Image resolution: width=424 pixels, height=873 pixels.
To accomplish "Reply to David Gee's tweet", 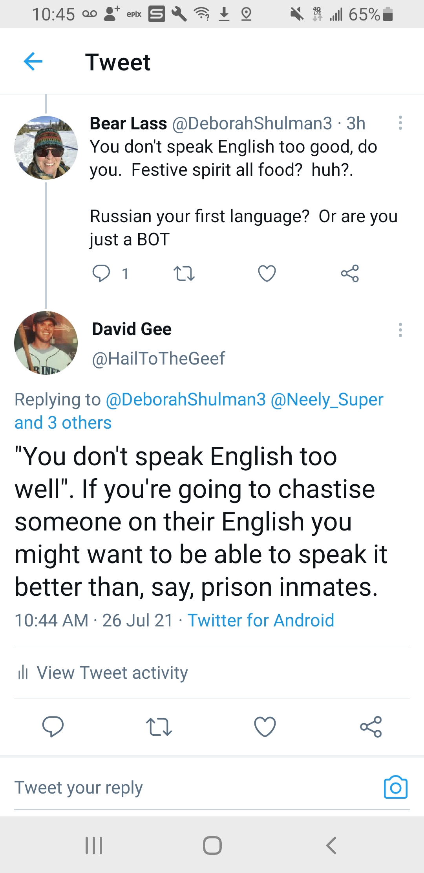I will 53,726.
